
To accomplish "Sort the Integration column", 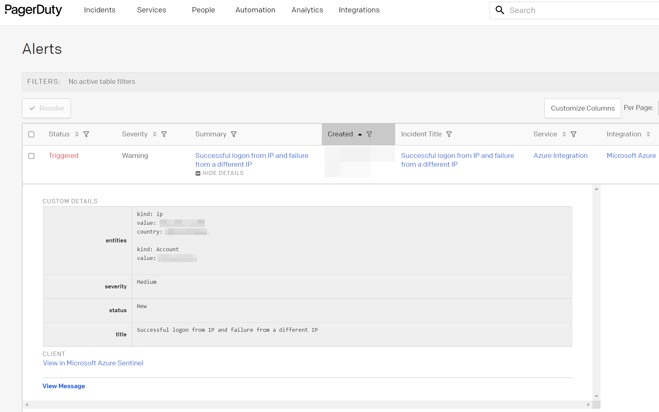I will click(649, 134).
